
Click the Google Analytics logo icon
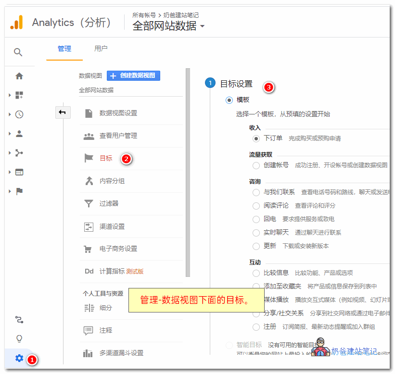[x=16, y=22]
